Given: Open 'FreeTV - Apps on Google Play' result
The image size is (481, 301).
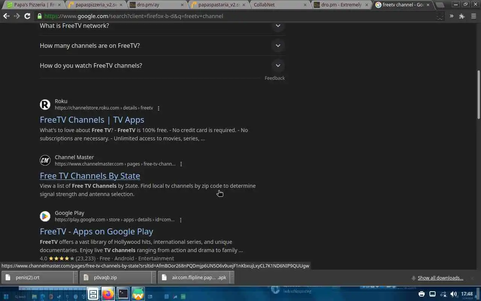Looking at the screenshot, I should [97, 231].
